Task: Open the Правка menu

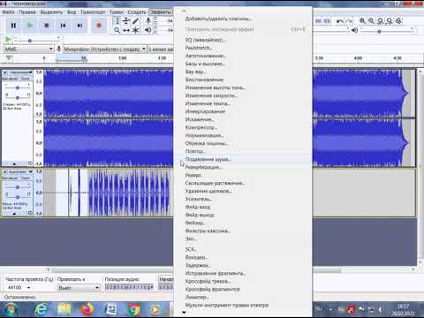Action: (x=27, y=12)
